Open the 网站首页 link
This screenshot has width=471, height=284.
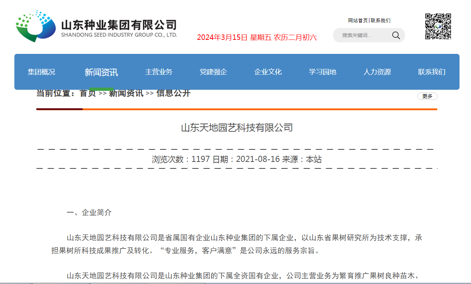(x=358, y=20)
